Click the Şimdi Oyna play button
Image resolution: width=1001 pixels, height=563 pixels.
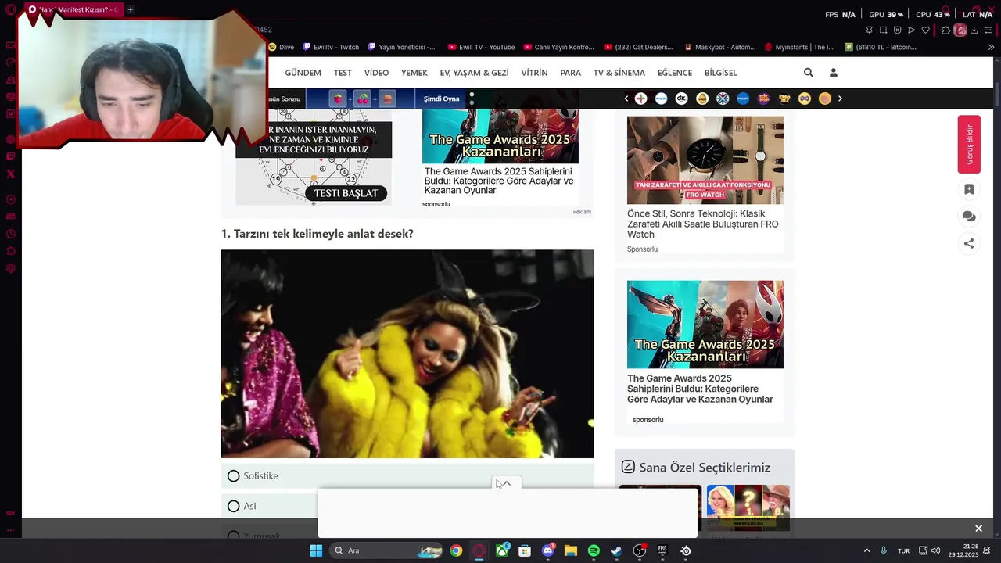tap(441, 99)
